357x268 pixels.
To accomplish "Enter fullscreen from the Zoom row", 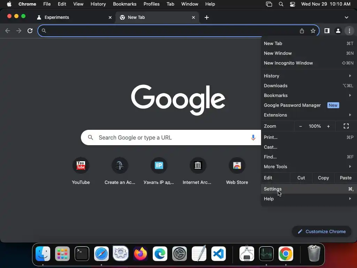I will 346,126.
